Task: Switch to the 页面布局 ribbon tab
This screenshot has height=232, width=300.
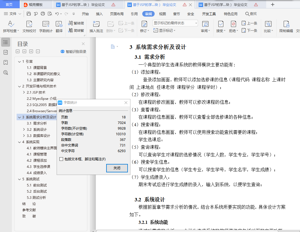Action: coord(117,14)
